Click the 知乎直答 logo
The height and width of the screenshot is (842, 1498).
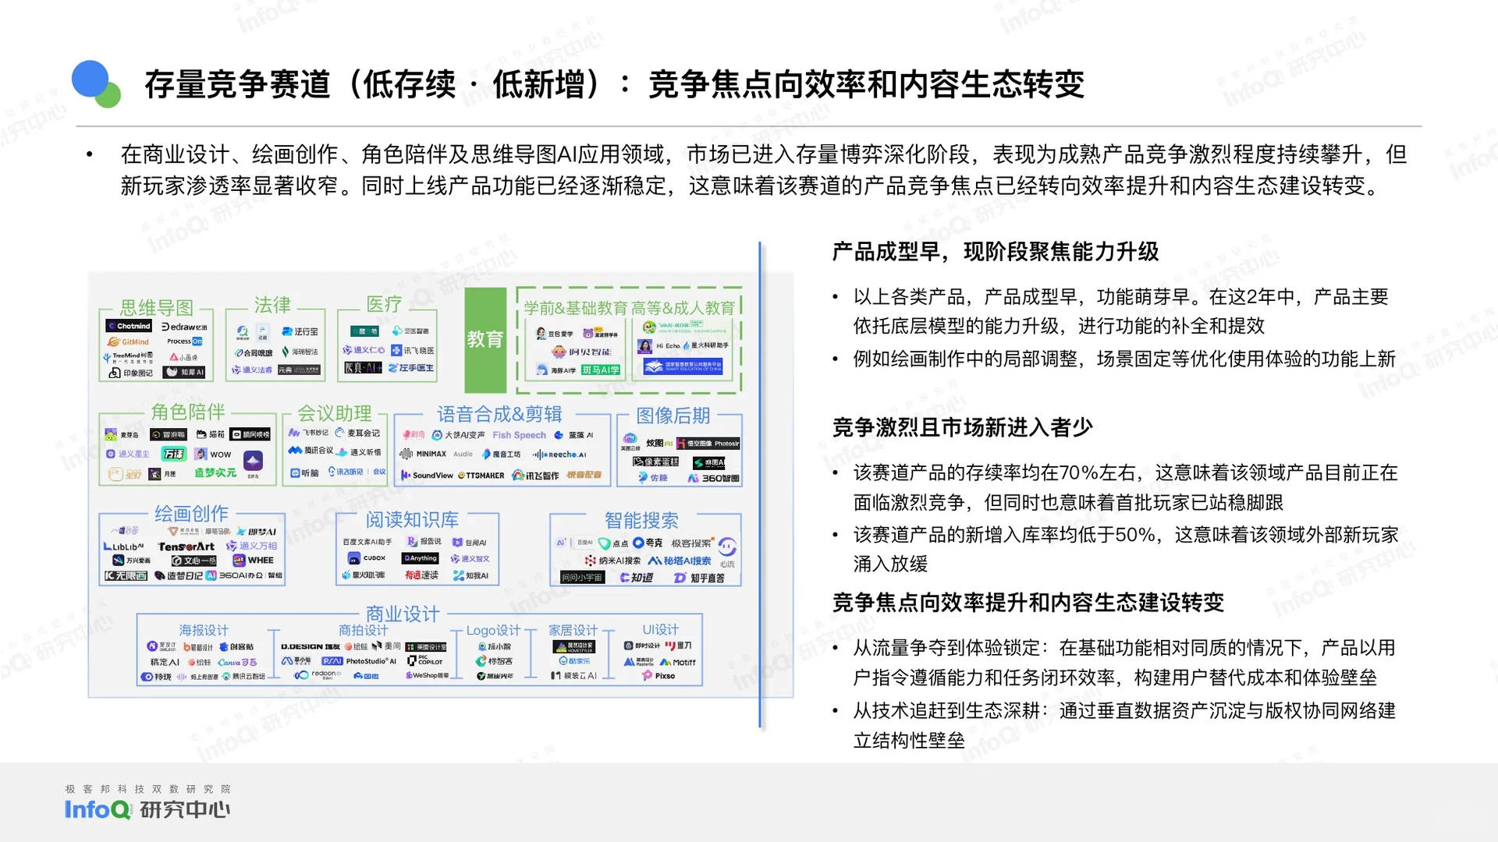(x=699, y=578)
